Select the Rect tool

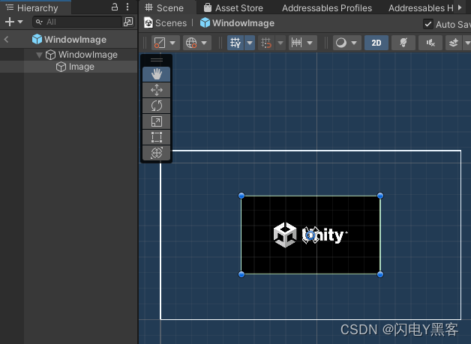(x=156, y=137)
